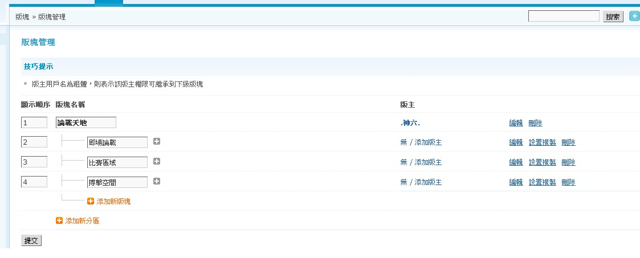
Task: Click 刪除 link for 論戰天地 row
Action: [536, 123]
